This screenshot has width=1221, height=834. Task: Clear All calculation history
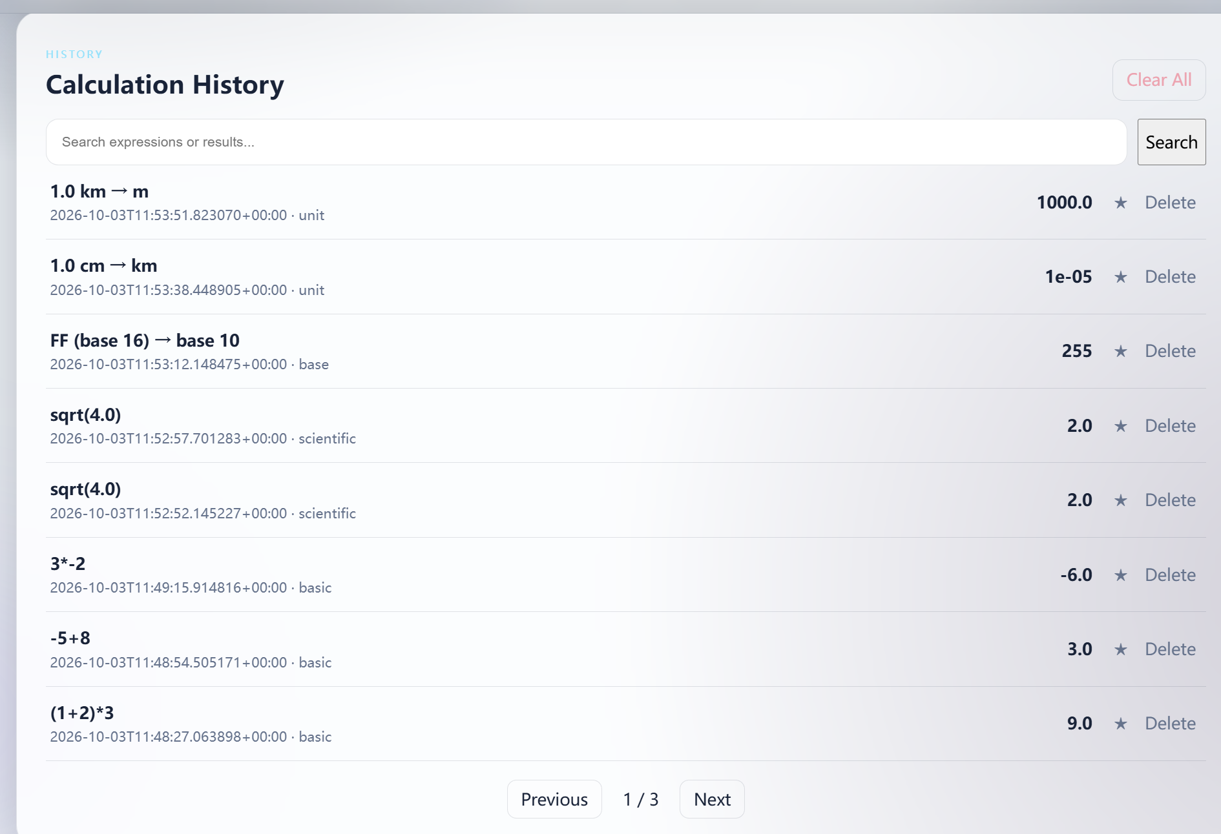click(x=1159, y=80)
